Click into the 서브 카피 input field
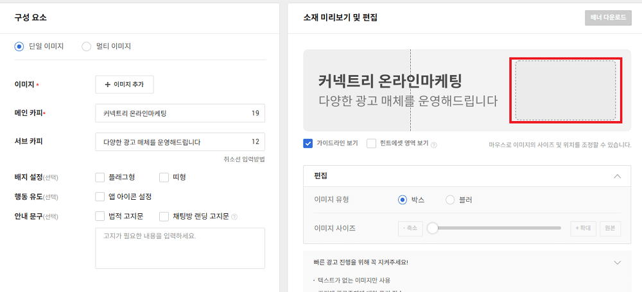Screen dimensions: 642x292 180,142
